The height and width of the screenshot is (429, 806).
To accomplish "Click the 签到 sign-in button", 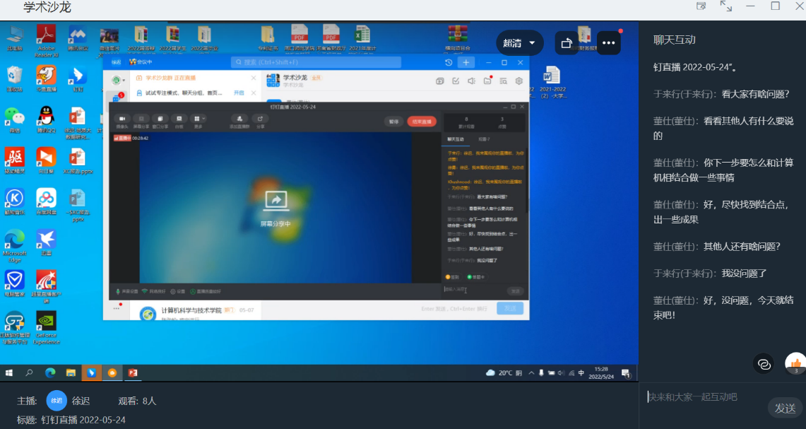I will click(452, 277).
